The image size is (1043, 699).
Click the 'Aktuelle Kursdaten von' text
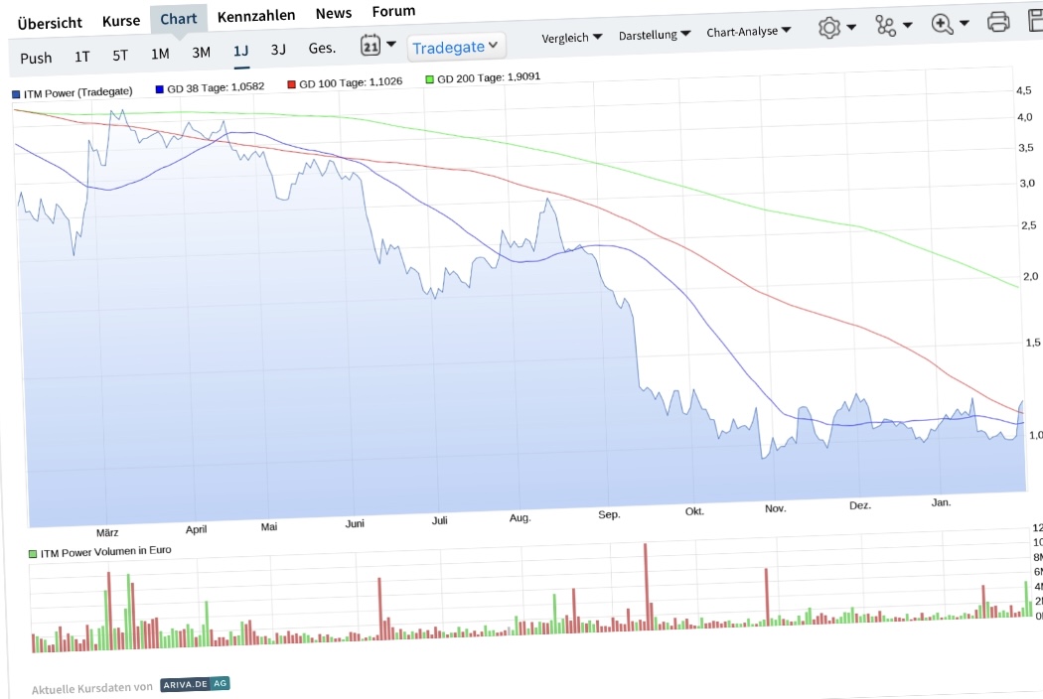pos(91,688)
